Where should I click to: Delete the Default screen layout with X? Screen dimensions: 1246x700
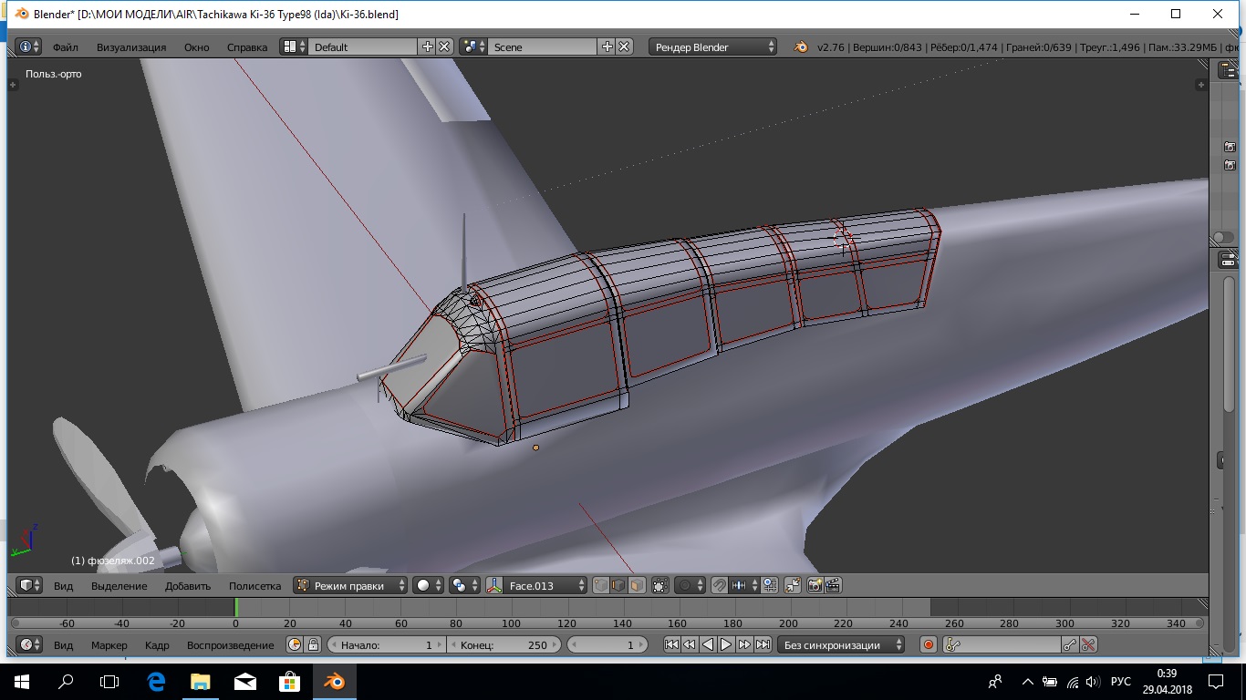[x=444, y=46]
